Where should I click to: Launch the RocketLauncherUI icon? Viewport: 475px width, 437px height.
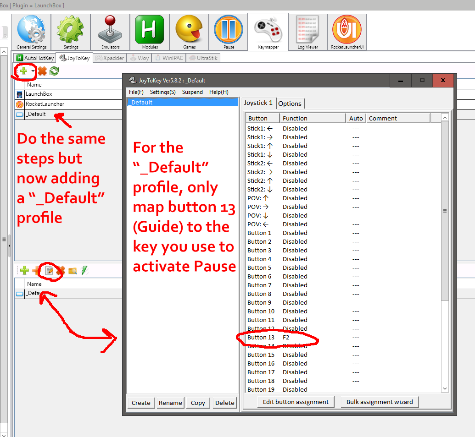pos(347,32)
